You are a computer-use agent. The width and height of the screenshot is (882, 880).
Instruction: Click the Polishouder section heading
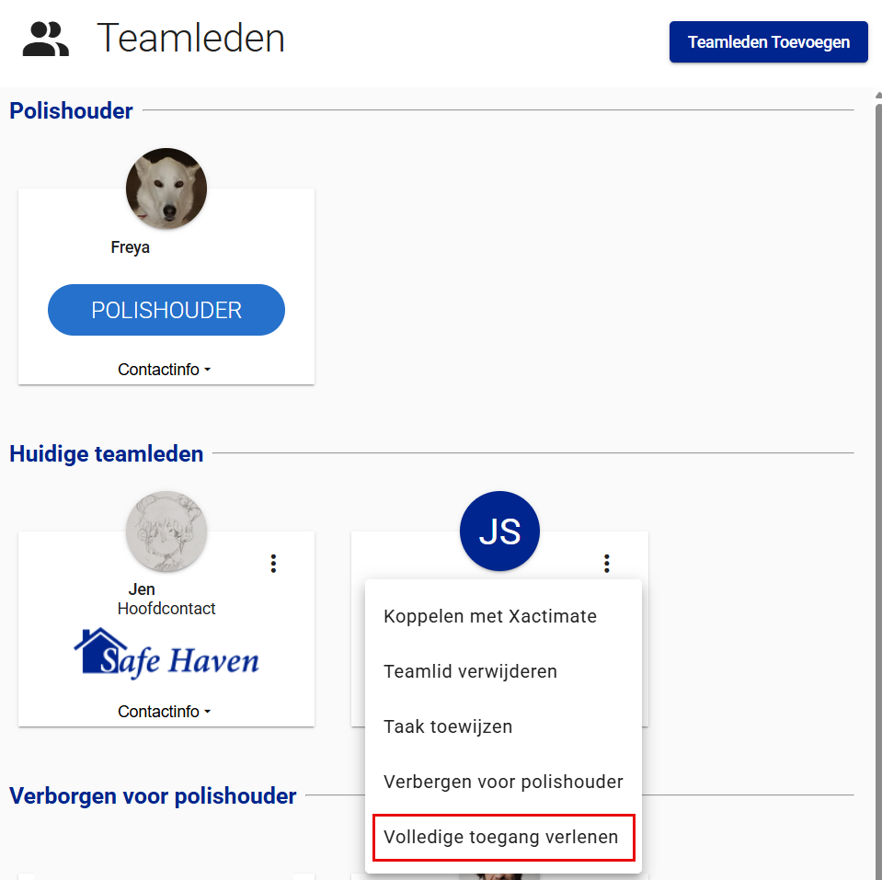72,110
